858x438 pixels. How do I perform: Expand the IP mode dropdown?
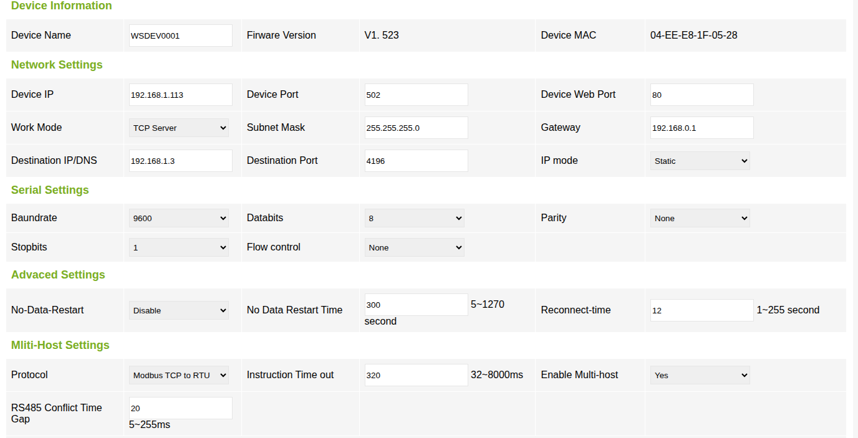pos(700,161)
